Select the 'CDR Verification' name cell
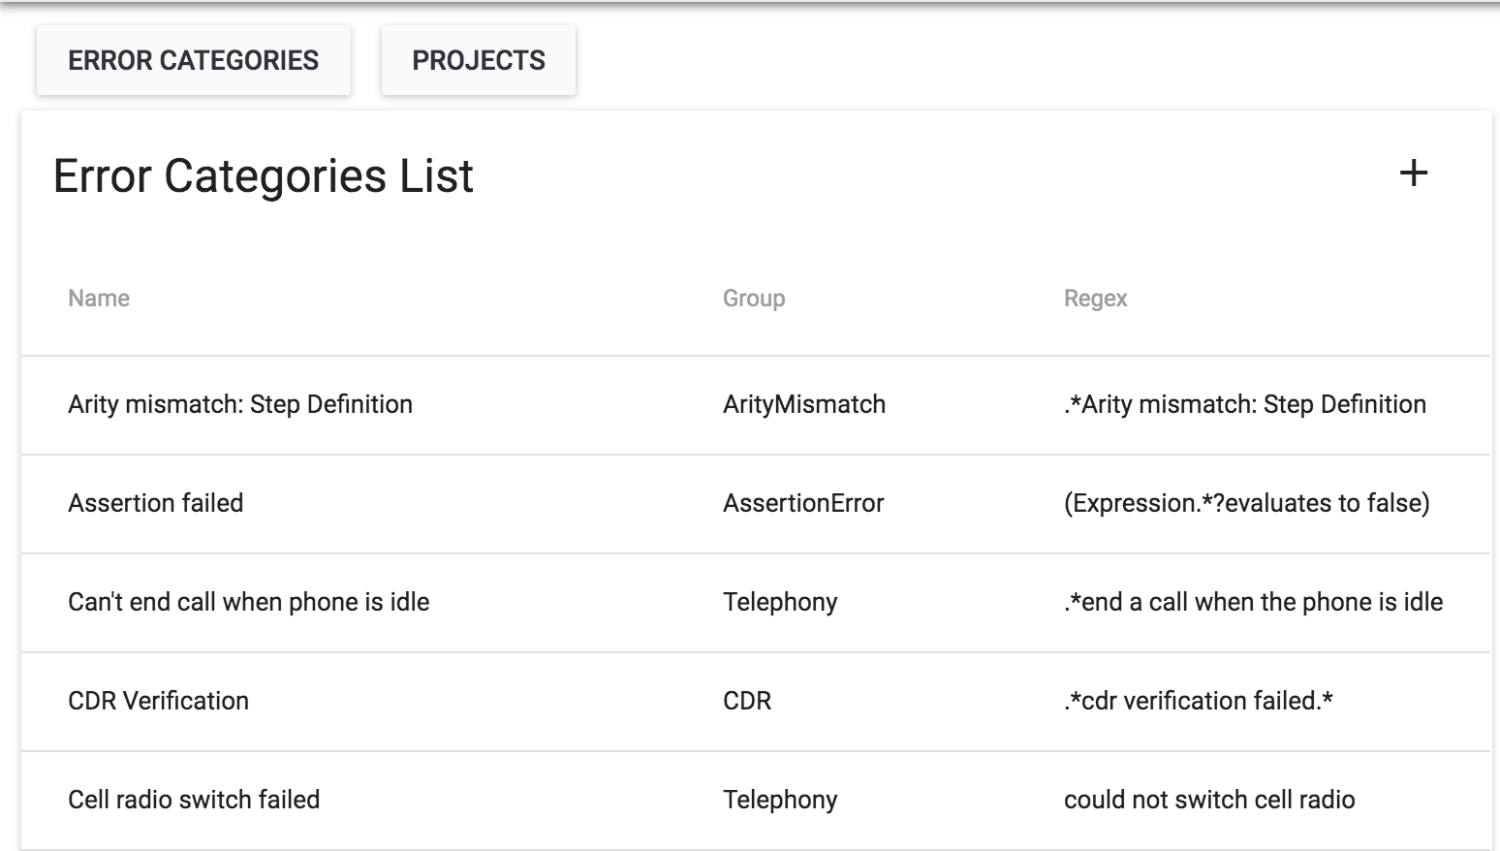 tap(159, 701)
